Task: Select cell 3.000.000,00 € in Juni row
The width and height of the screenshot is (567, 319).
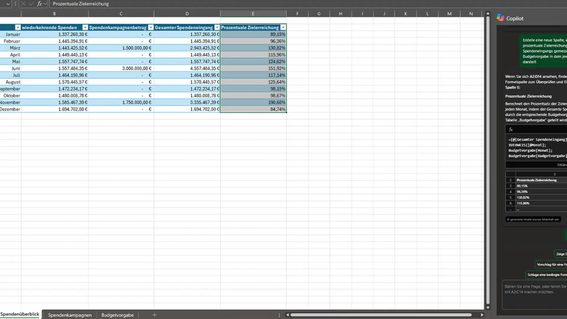Action: (x=121, y=68)
